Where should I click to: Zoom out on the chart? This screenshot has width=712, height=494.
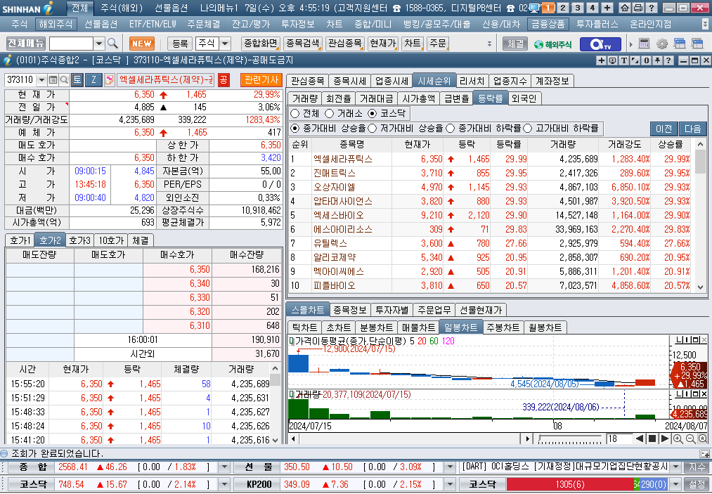691,438
